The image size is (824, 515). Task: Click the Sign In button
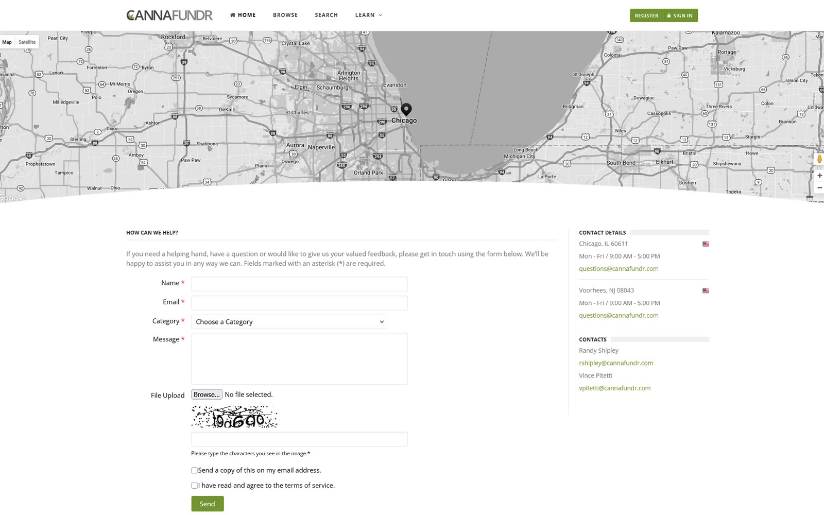(680, 15)
